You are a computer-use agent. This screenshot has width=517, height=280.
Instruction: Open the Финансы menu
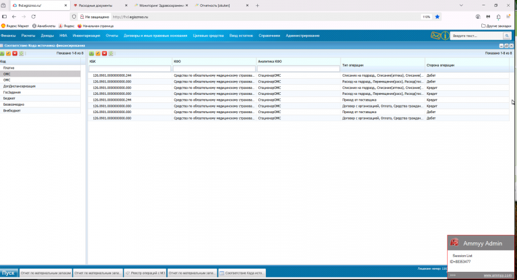pyautogui.click(x=8, y=36)
